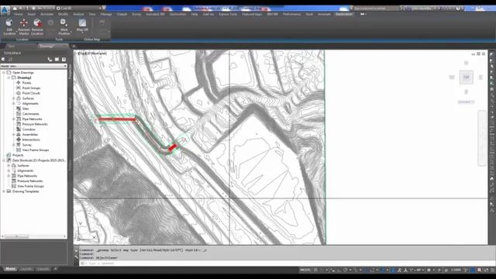Click the Points node icon
This screenshot has width=496, height=279.
coord(19,83)
